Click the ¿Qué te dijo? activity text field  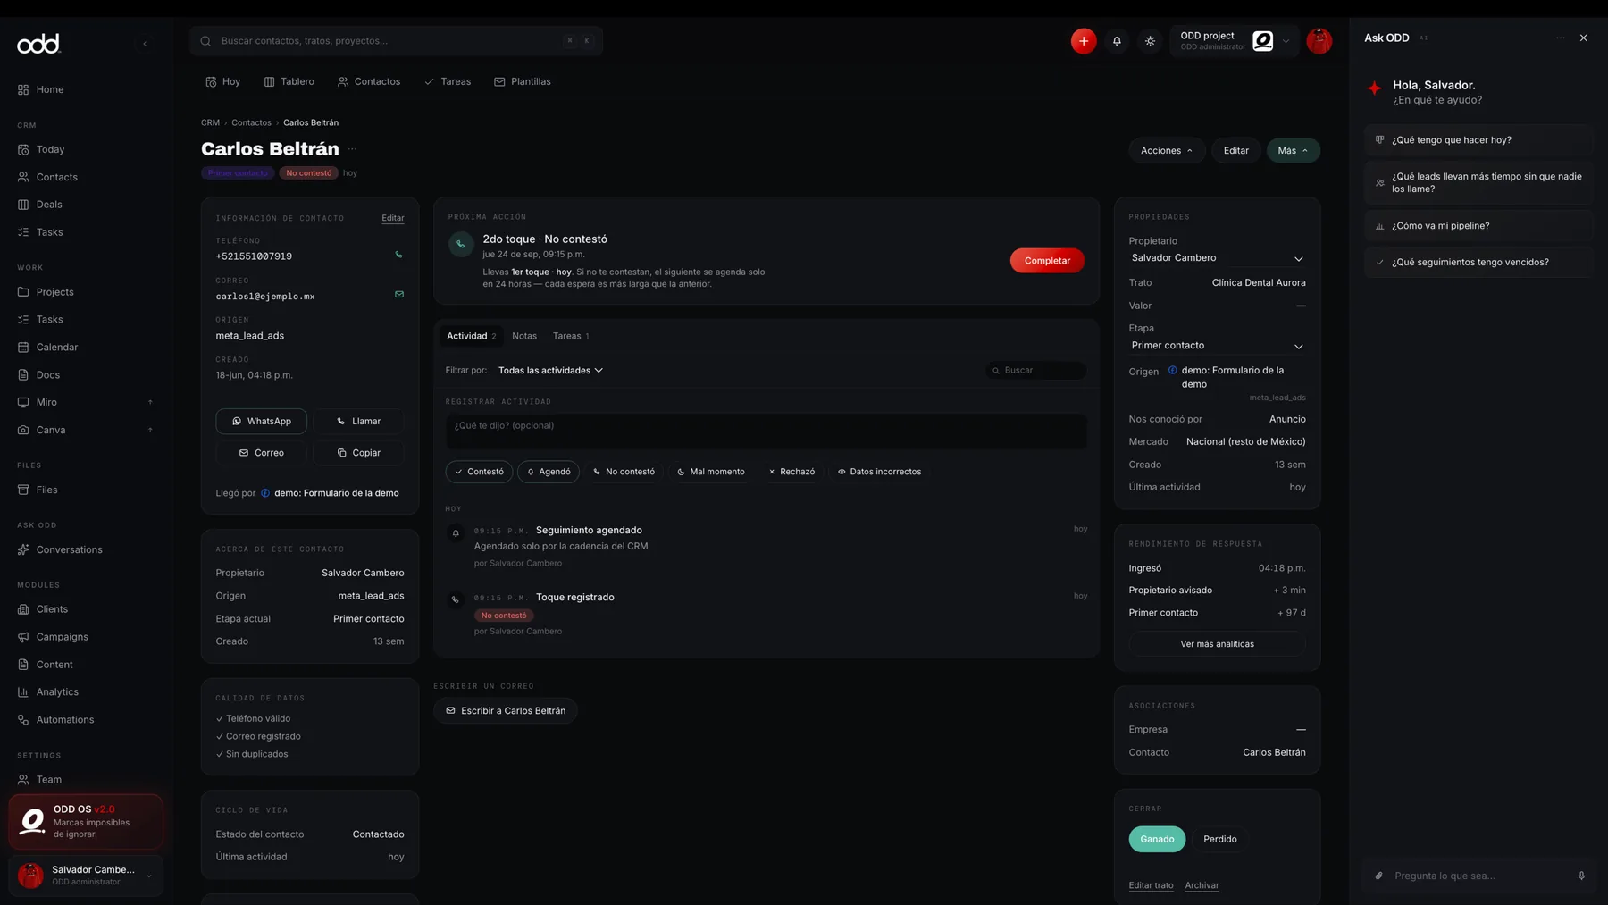[x=766, y=432]
